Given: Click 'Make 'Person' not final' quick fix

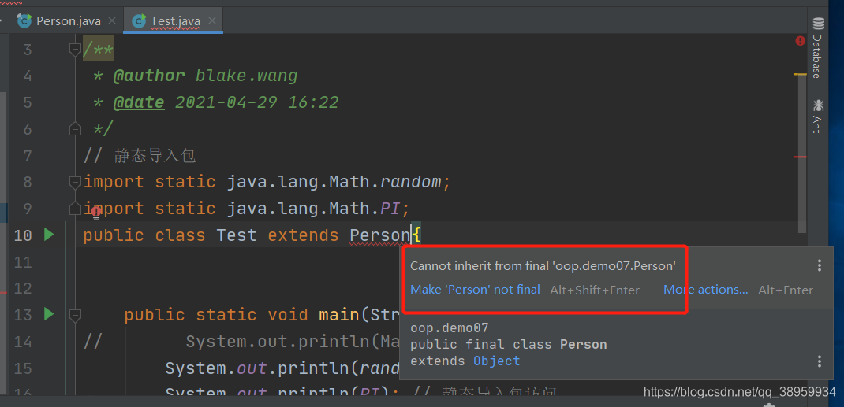Looking at the screenshot, I should [475, 290].
